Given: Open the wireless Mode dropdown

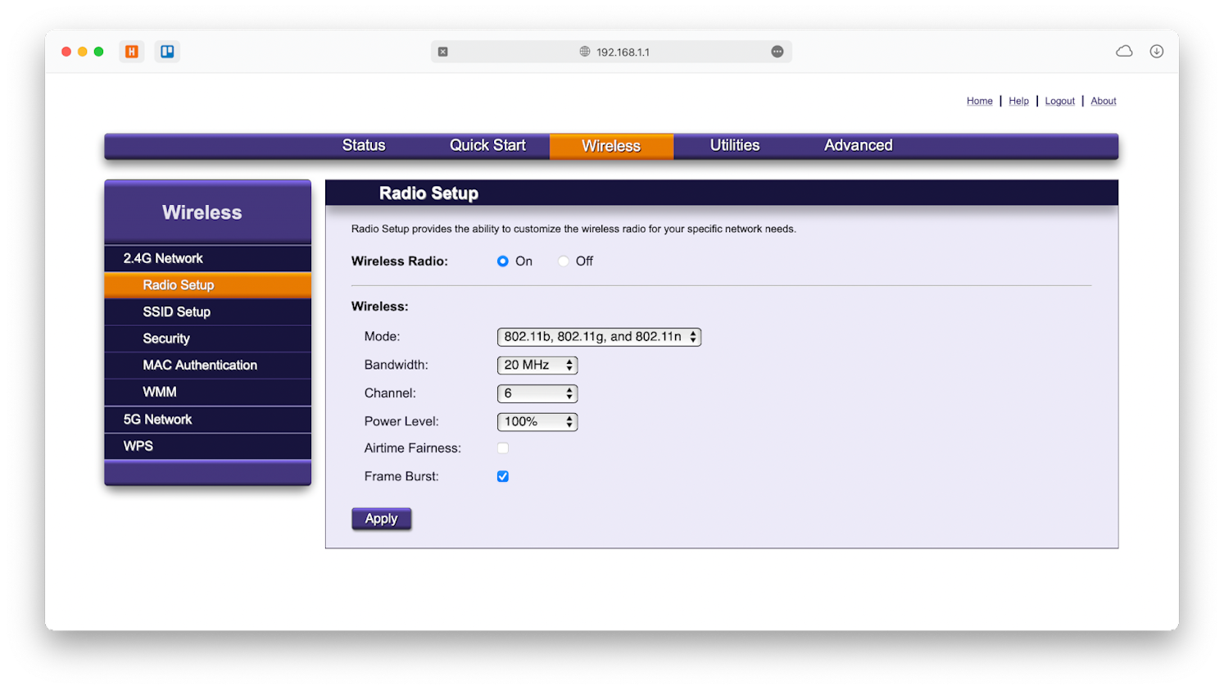Looking at the screenshot, I should click(x=599, y=337).
